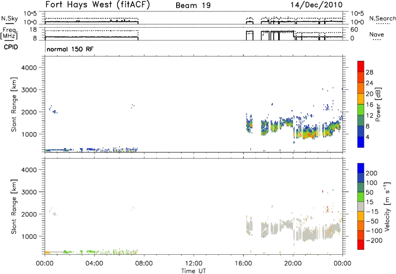Click the '60' Nave axis tick

click(354, 30)
